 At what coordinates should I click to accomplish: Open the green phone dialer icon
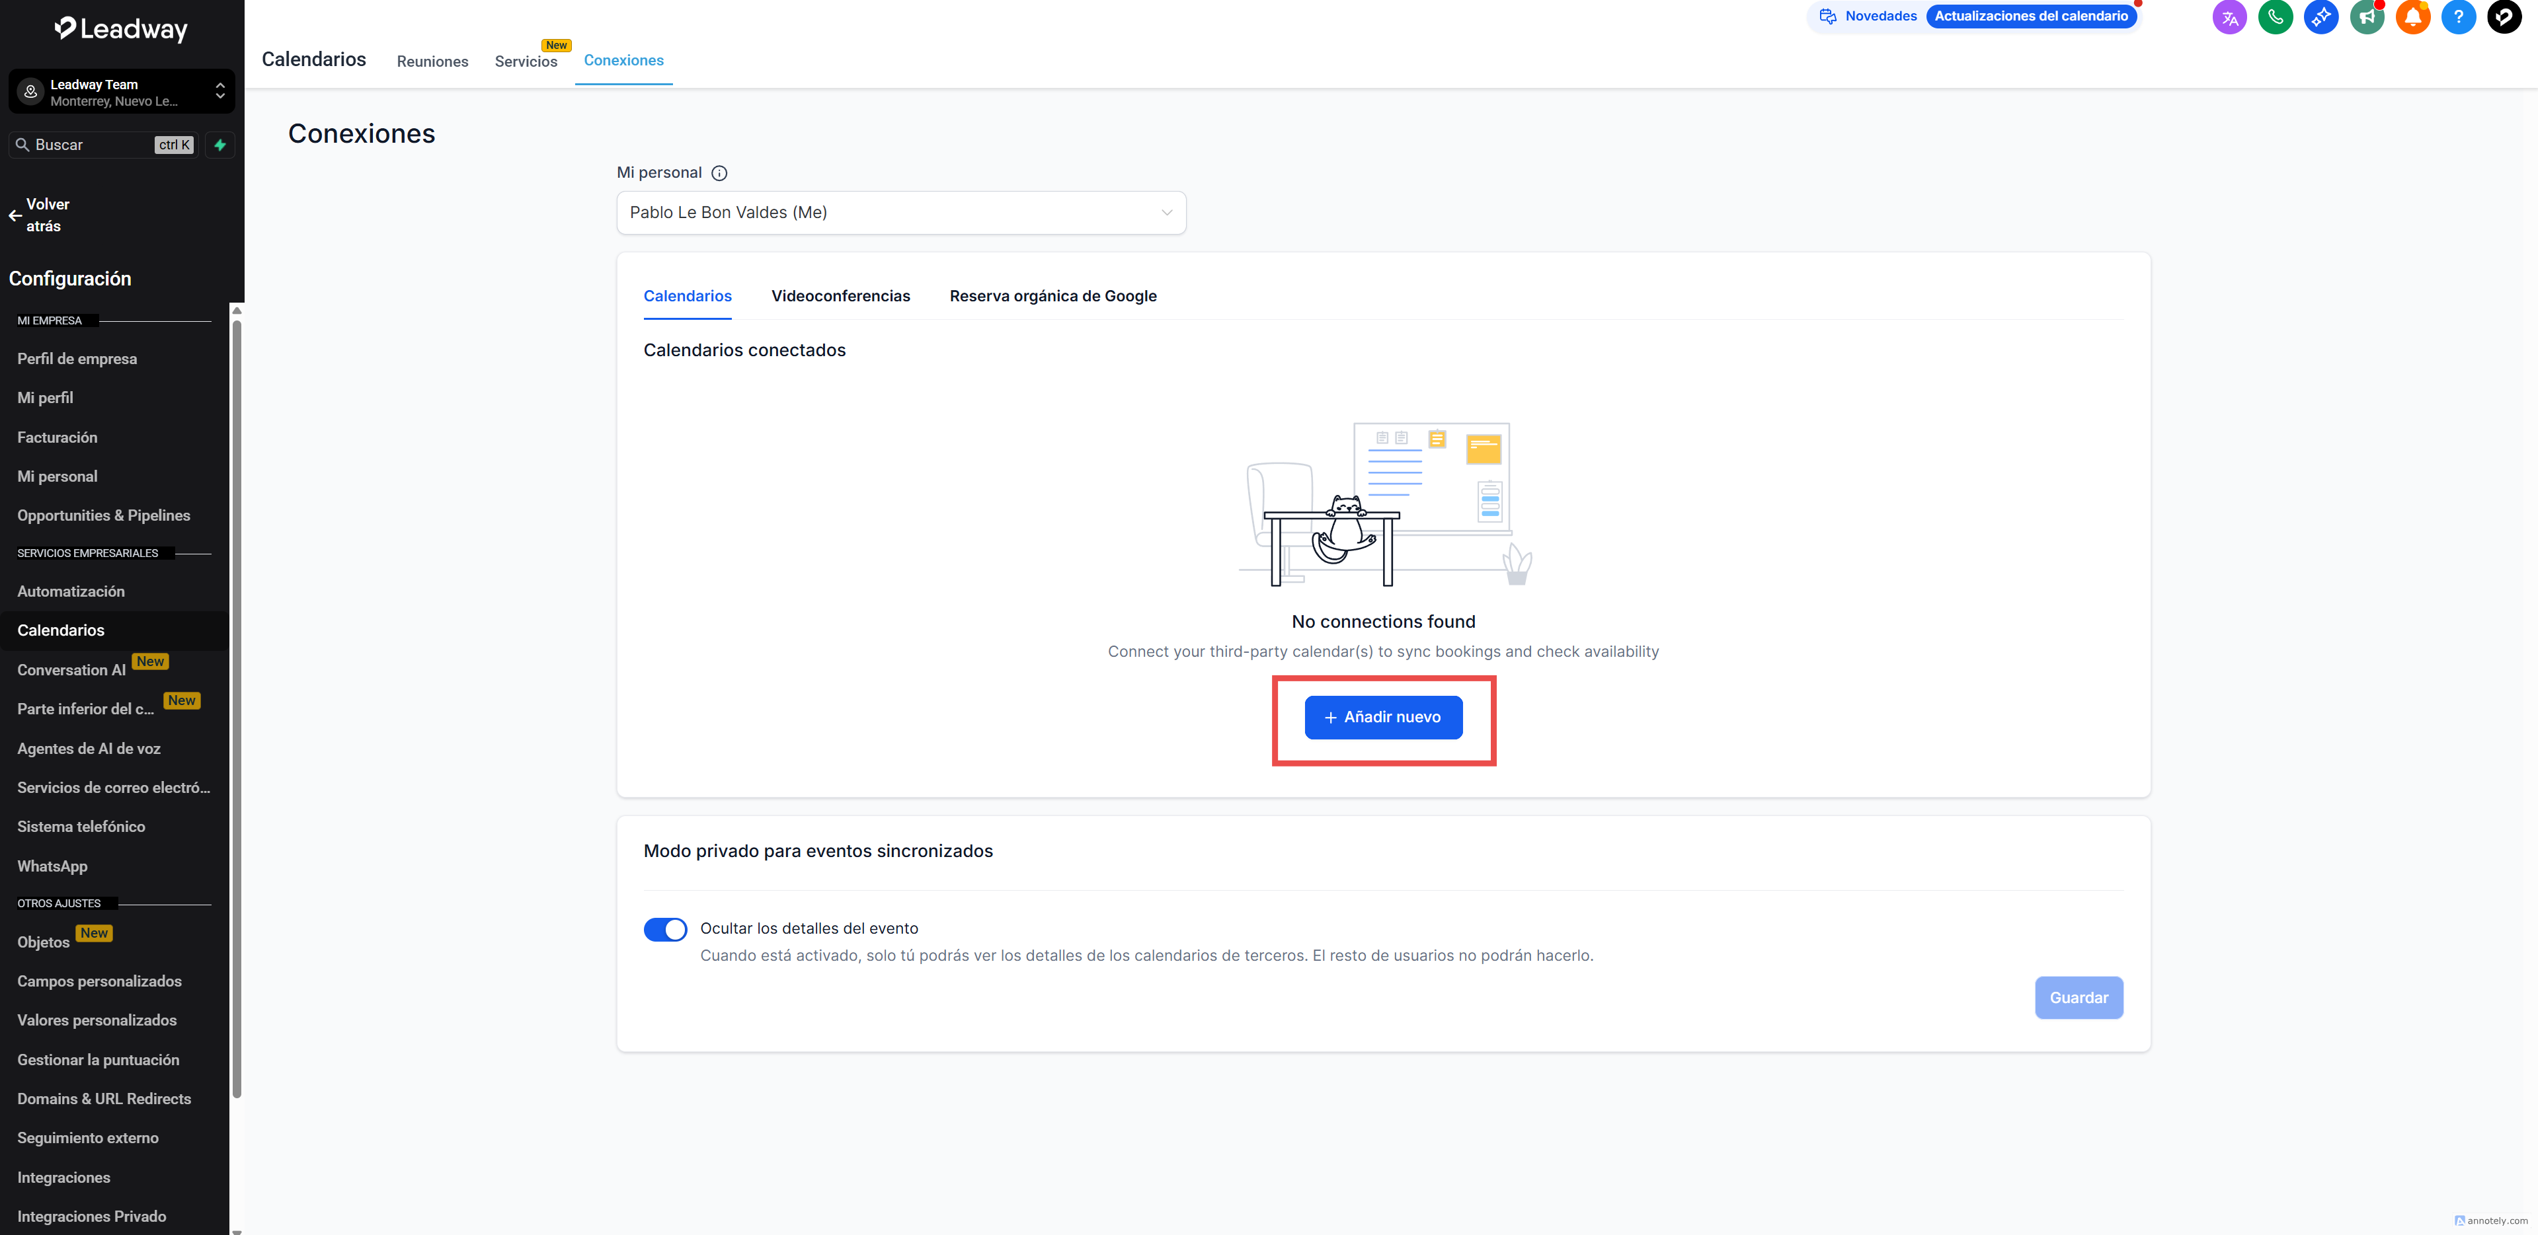2275,17
